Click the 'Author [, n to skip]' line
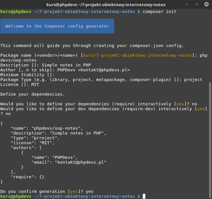Screen dimensions: 212x199 coord(65,70)
